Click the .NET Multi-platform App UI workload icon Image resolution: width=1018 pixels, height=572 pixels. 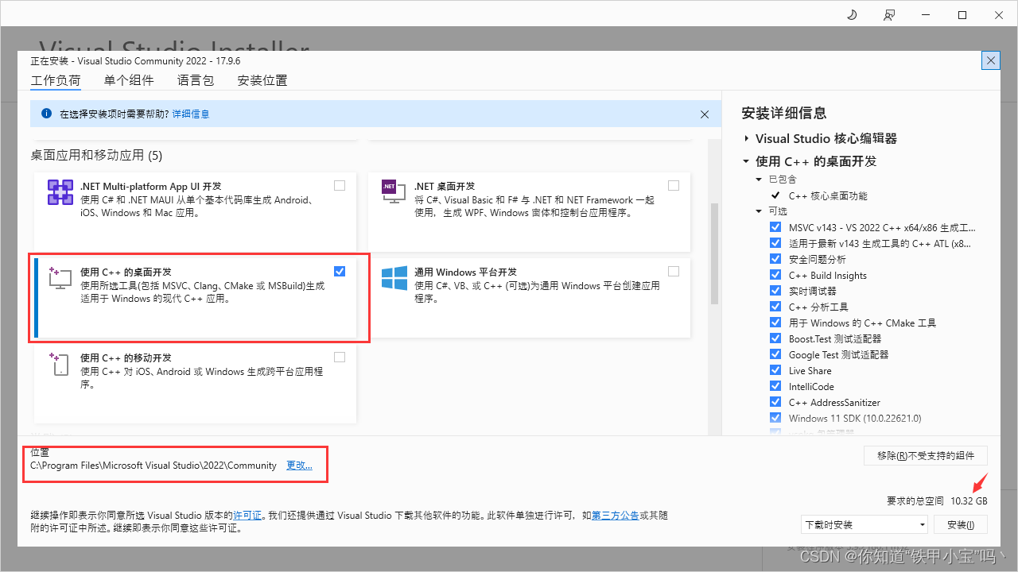point(60,193)
